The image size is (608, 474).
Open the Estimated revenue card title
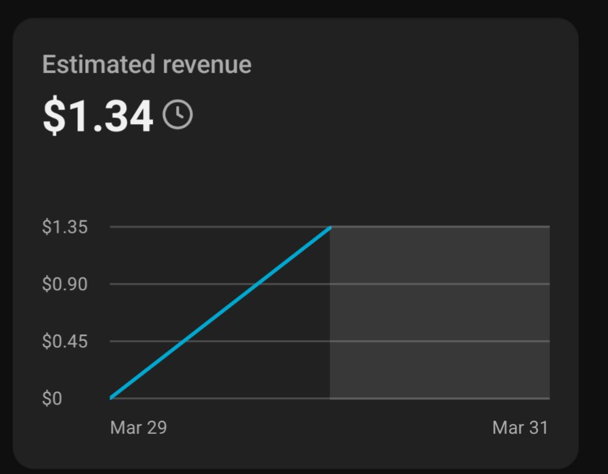(x=147, y=64)
